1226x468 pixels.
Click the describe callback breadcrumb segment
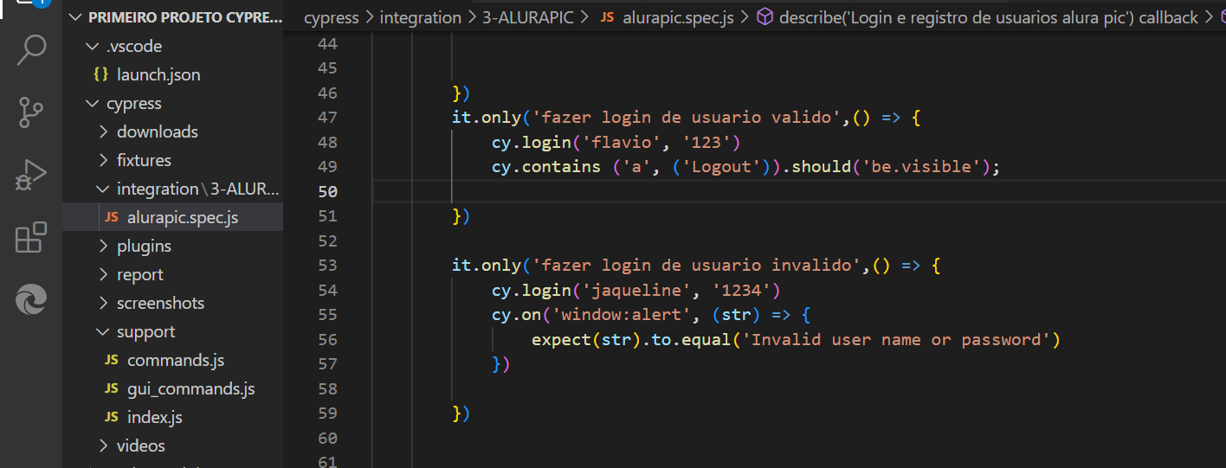click(x=989, y=17)
